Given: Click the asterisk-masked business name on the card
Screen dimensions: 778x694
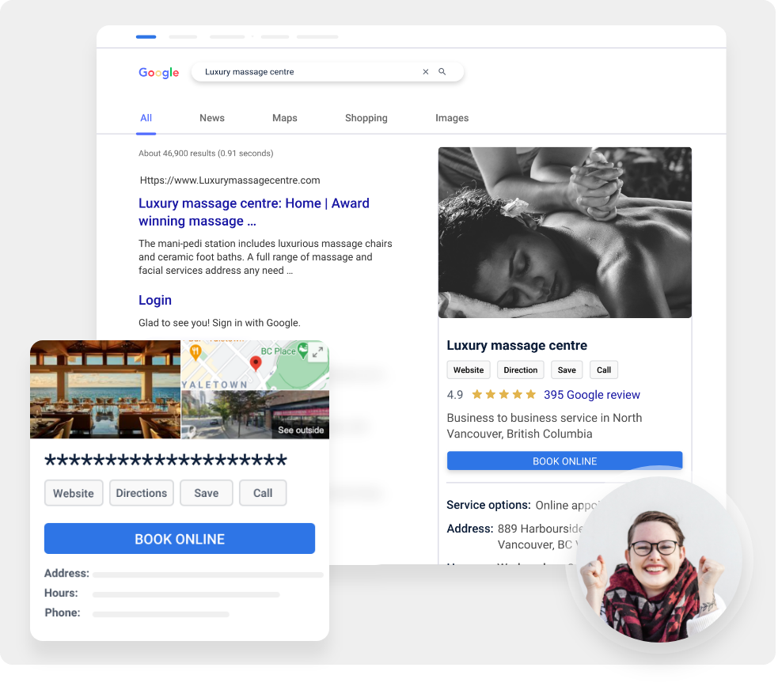Looking at the screenshot, I should [x=165, y=460].
